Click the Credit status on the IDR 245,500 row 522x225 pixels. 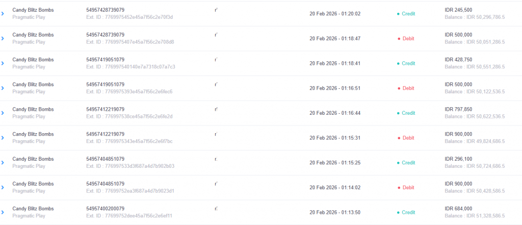[408, 14]
